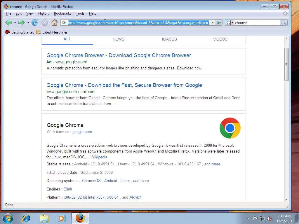Open Windows Explorer folder on taskbar
The width and height of the screenshot is (299, 224).
(44, 218)
